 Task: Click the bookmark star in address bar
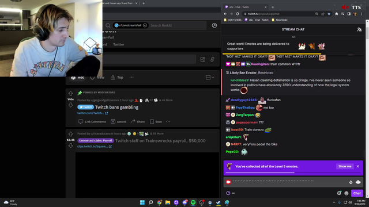(x=329, y=14)
